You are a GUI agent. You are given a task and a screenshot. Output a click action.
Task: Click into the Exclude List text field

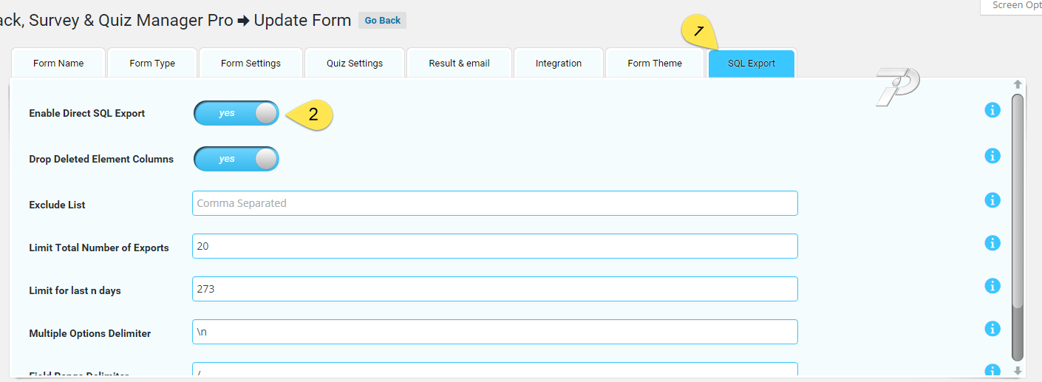click(494, 203)
